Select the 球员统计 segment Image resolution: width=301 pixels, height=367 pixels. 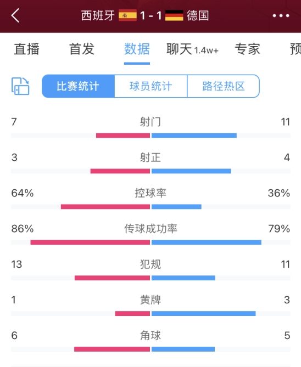(x=151, y=86)
